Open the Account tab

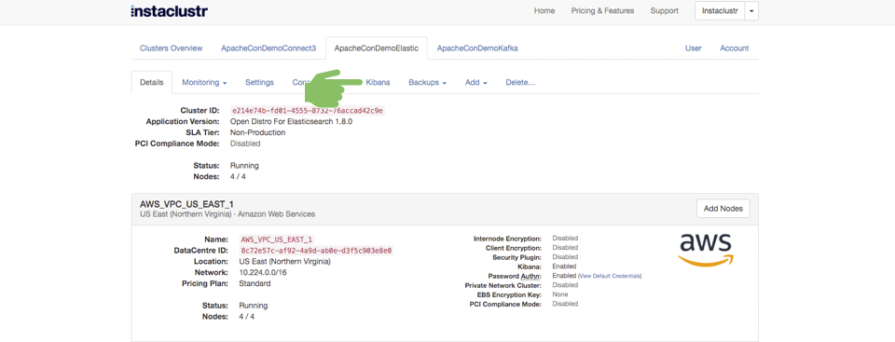click(734, 48)
